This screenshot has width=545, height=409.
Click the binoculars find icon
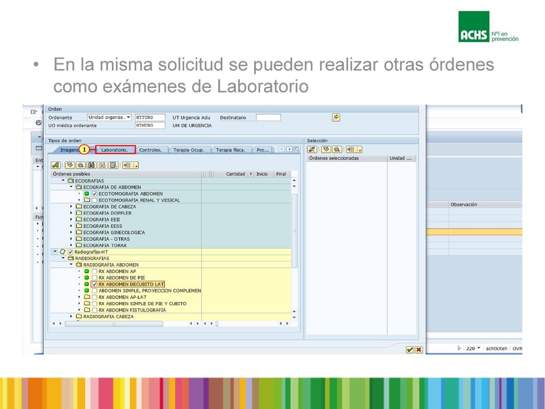point(92,165)
